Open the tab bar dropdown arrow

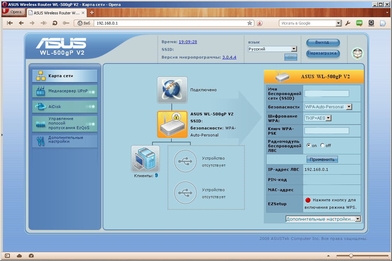coord(387,12)
